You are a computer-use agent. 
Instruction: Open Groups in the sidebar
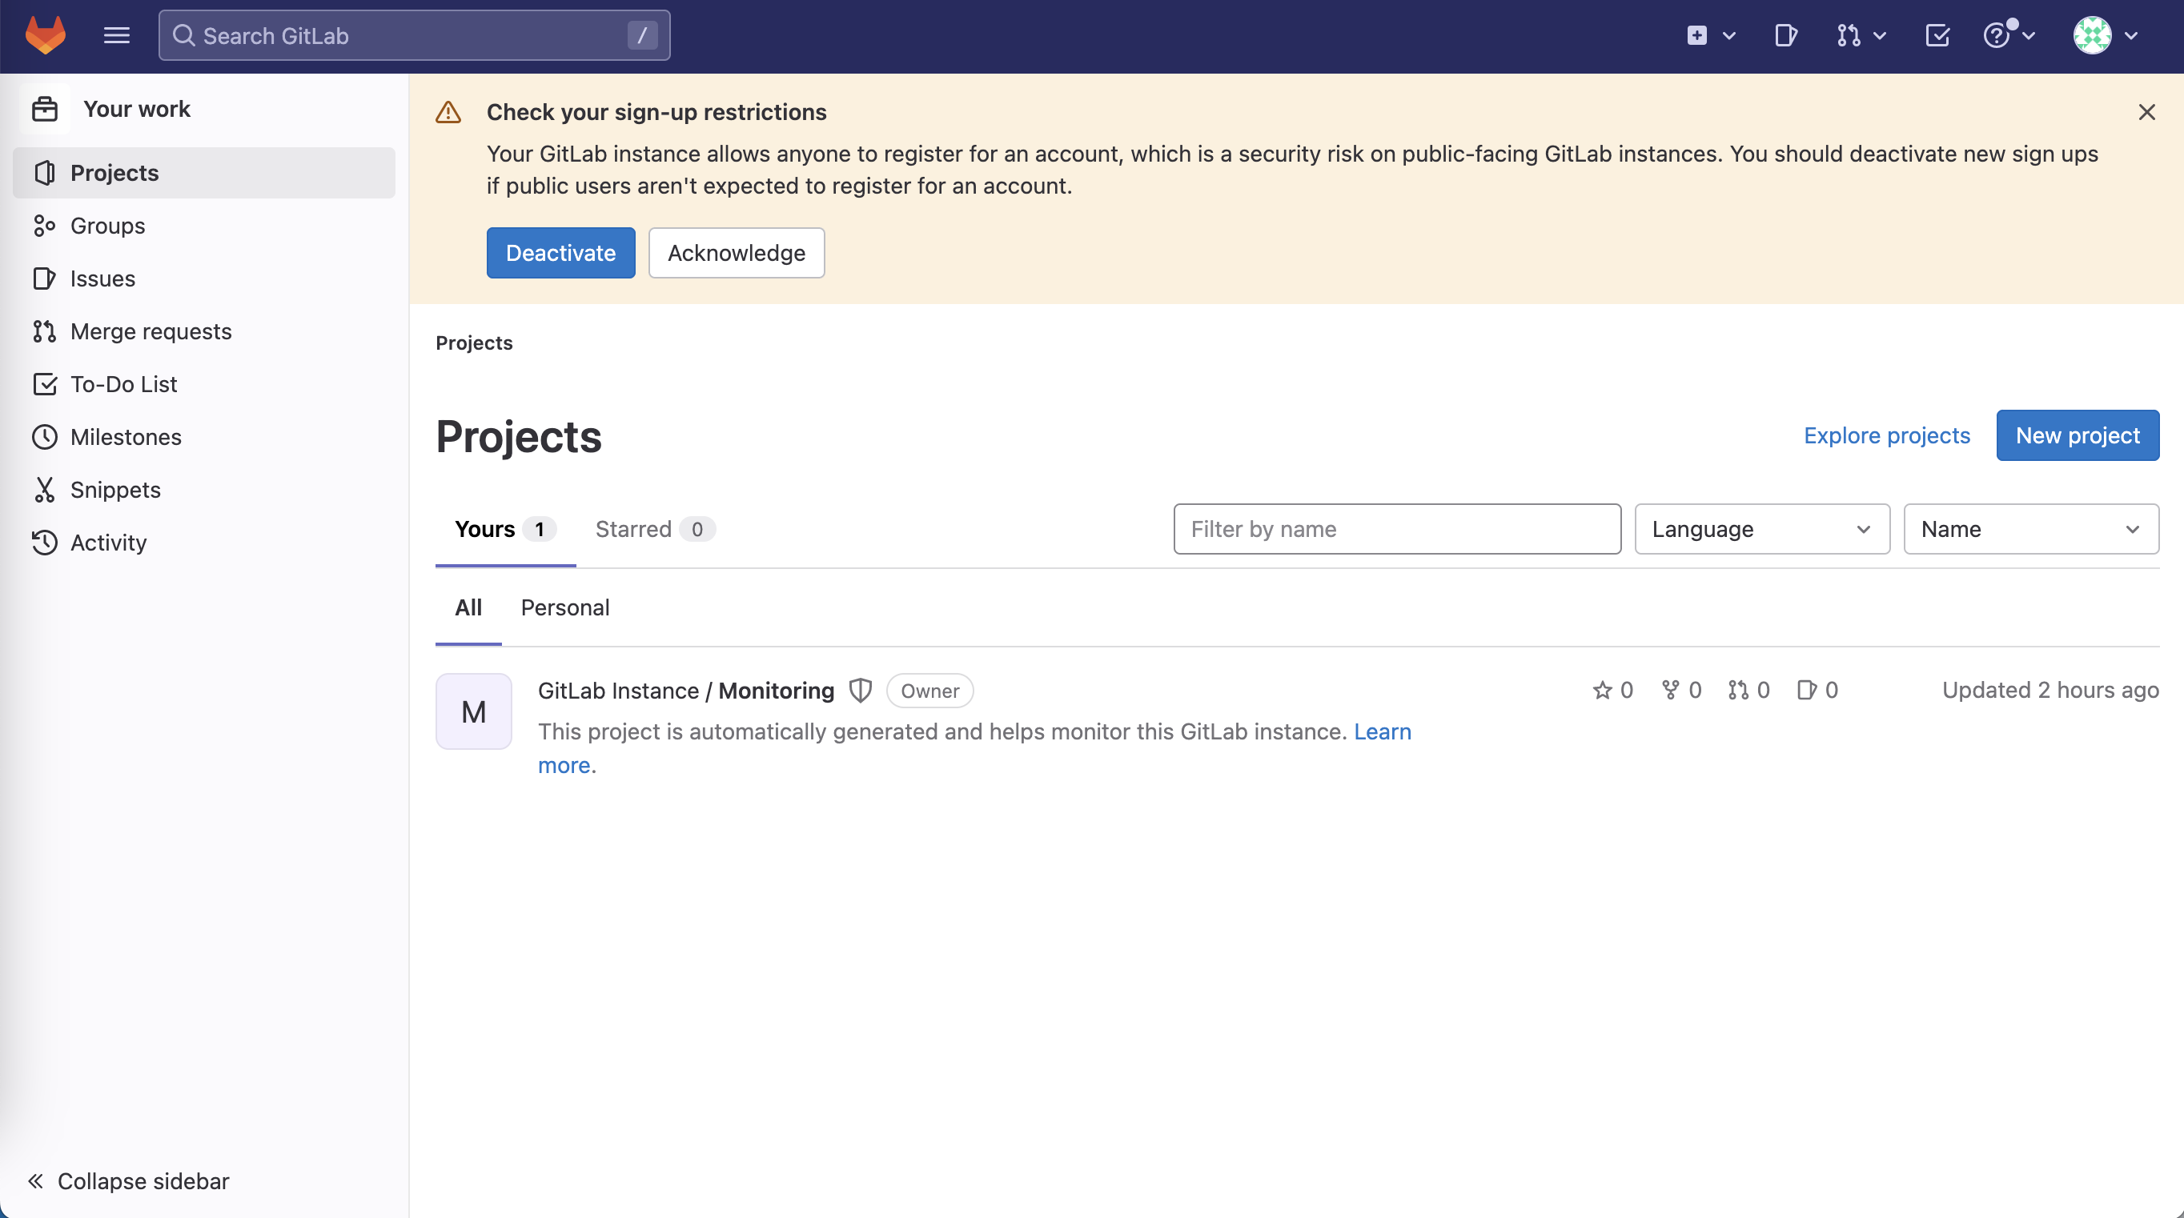203,226
